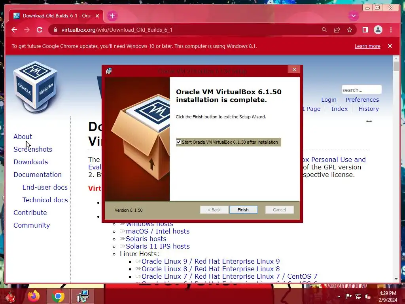Close the Download_Old_Builds_6_1 tab
Screen dimensions: 405x304
point(97,16)
